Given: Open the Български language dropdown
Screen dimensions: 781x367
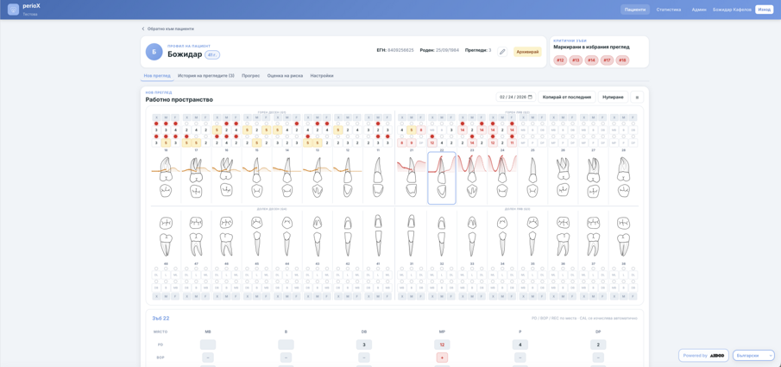Looking at the screenshot, I should coord(753,355).
